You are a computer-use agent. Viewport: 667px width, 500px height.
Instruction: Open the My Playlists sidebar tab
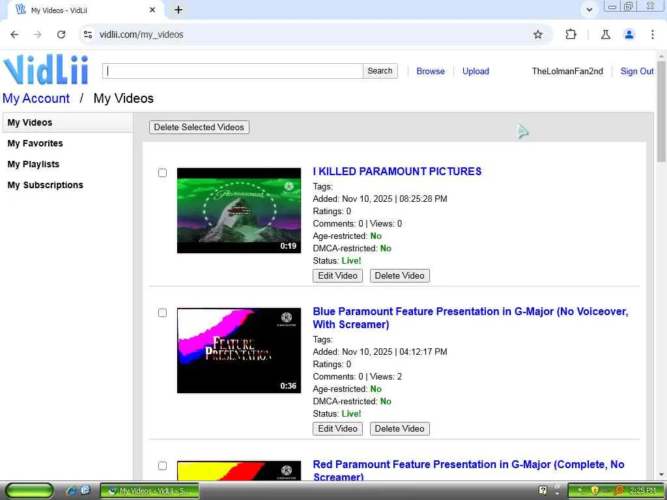[34, 164]
